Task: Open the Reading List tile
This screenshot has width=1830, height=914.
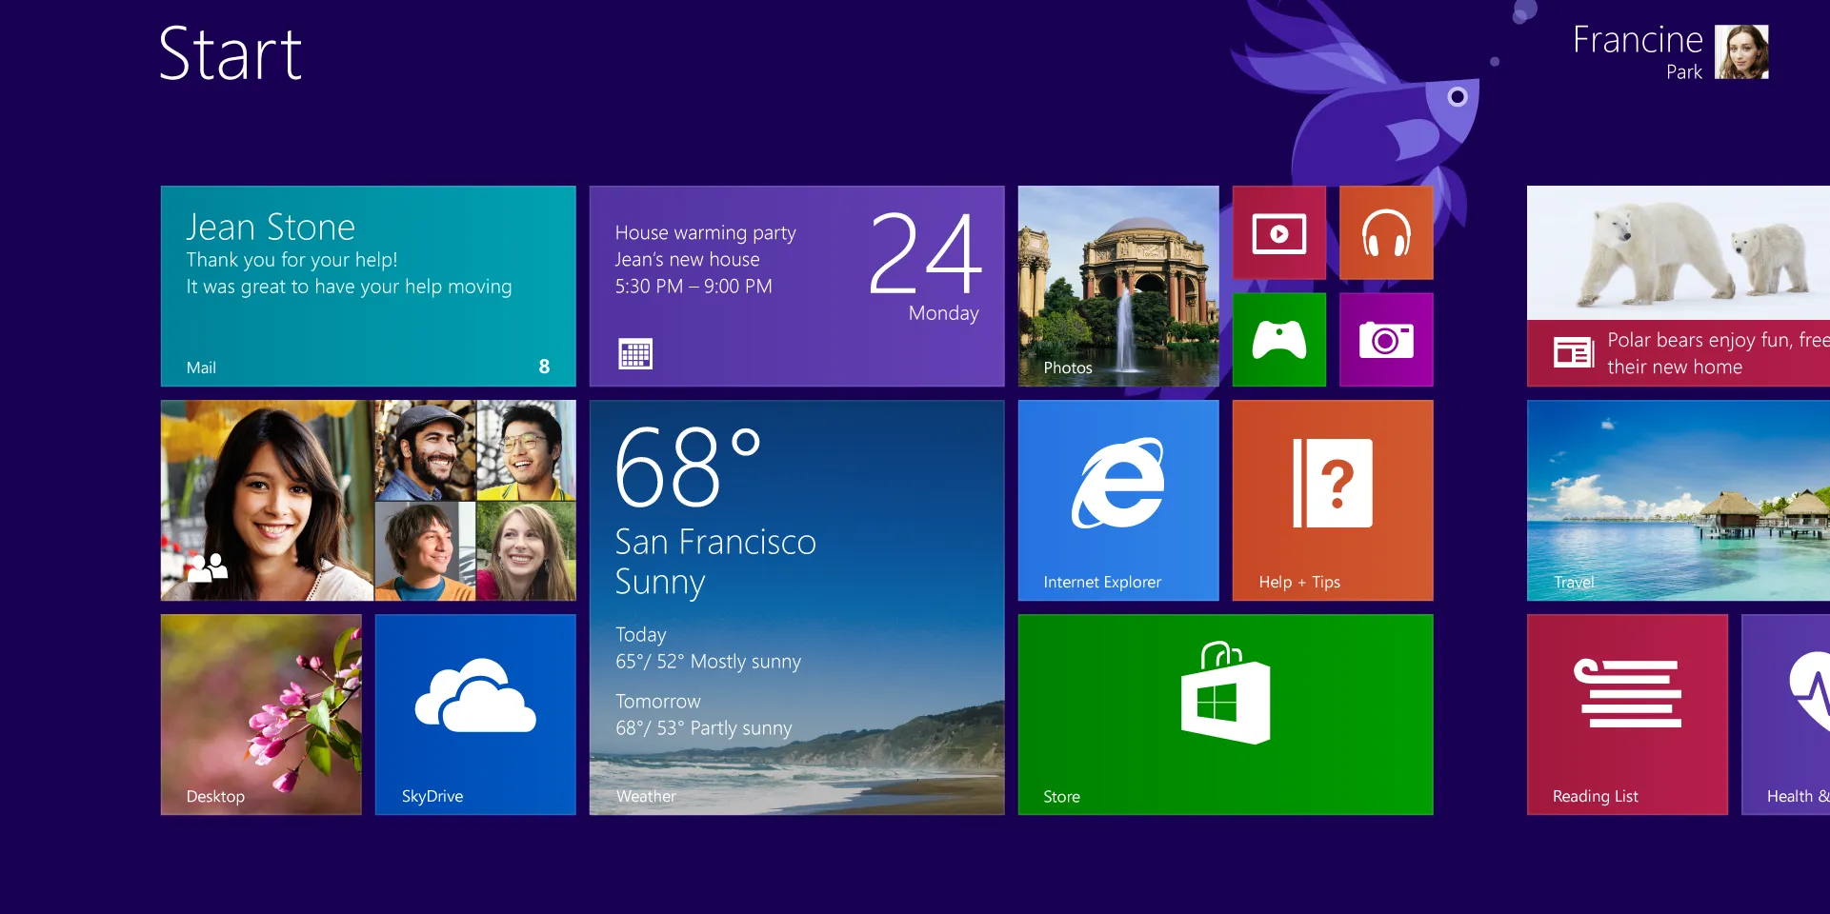Action: (1627, 714)
